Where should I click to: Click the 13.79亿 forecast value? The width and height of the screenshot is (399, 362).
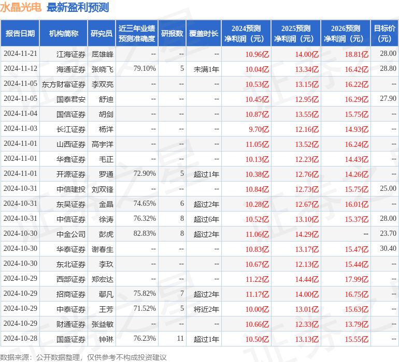click(x=357, y=324)
